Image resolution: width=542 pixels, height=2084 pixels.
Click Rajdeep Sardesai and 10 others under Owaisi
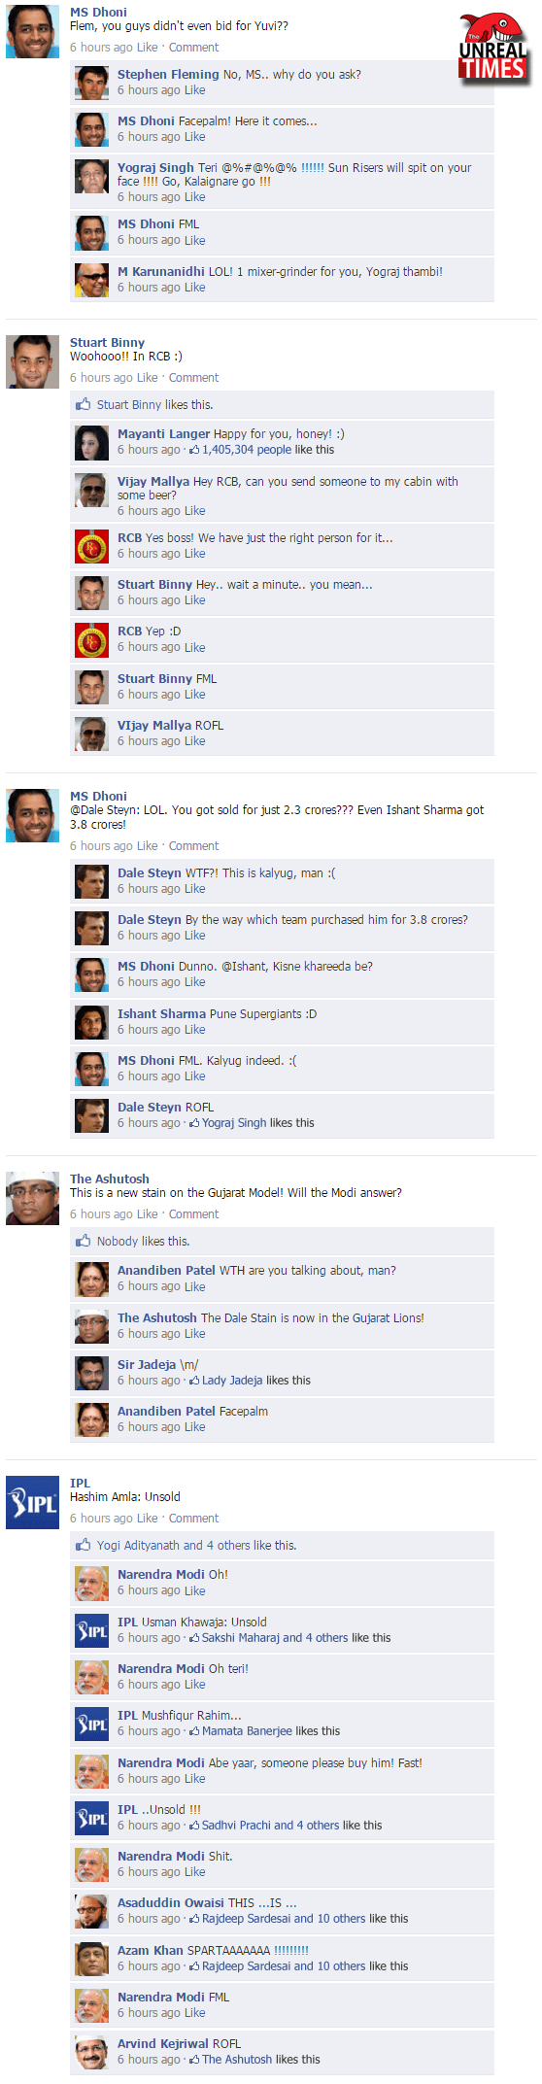284,1919
